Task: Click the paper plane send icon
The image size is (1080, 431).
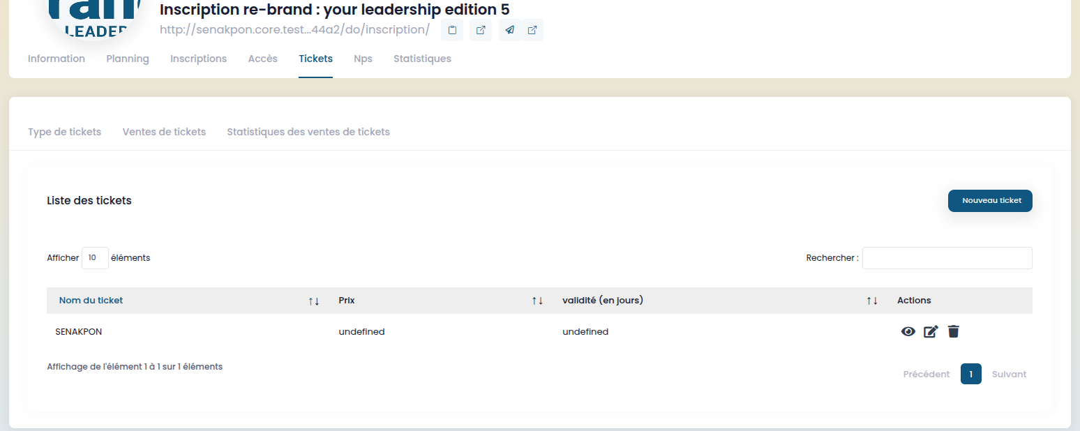Action: [510, 30]
